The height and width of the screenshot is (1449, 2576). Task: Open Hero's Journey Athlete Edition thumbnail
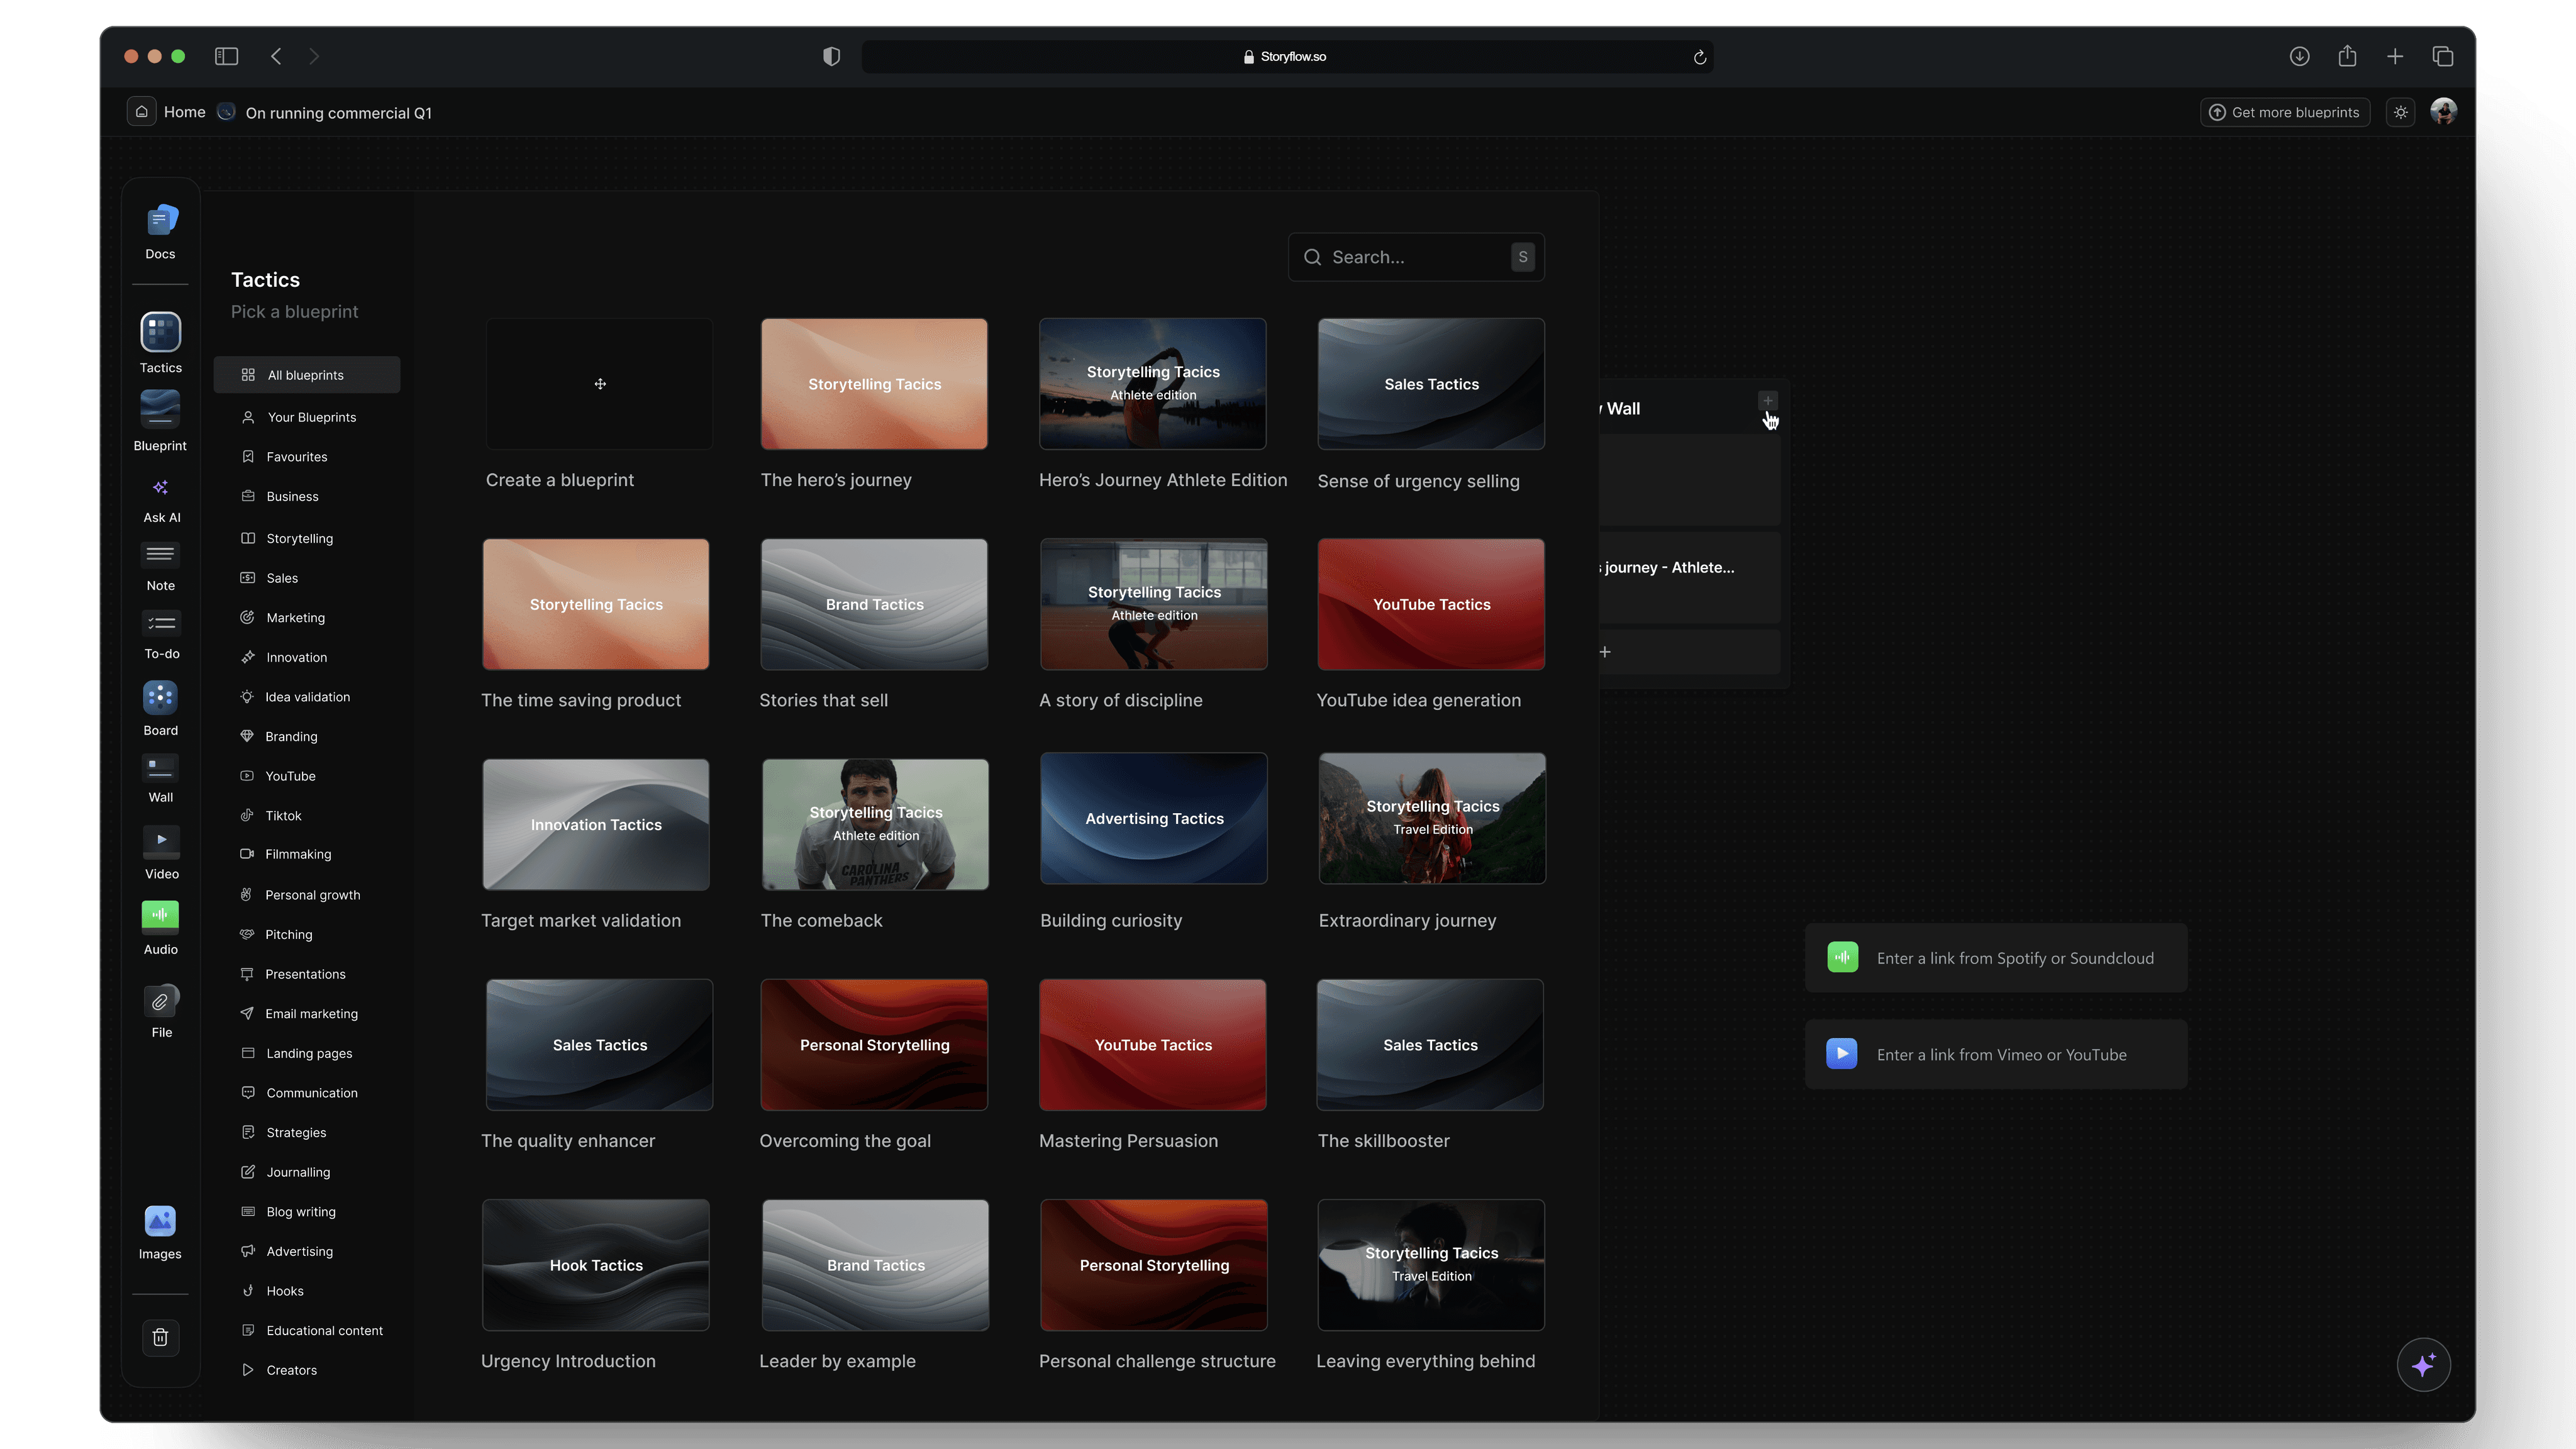point(1153,384)
